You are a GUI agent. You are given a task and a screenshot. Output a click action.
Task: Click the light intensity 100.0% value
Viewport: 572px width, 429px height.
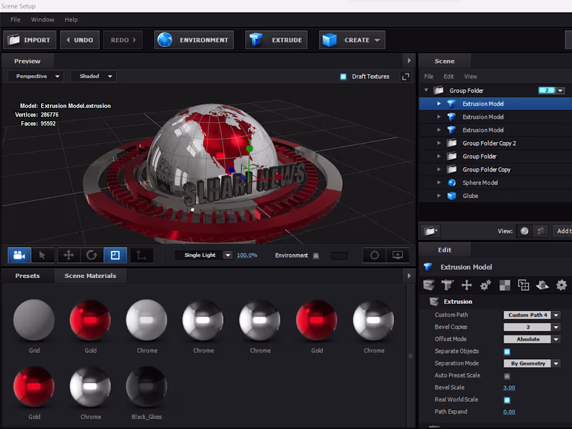(247, 255)
